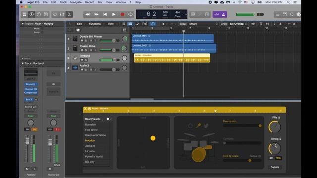The height and width of the screenshot is (178, 317).
Task: Expand the Track Portland inspector section
Action: tap(23, 63)
